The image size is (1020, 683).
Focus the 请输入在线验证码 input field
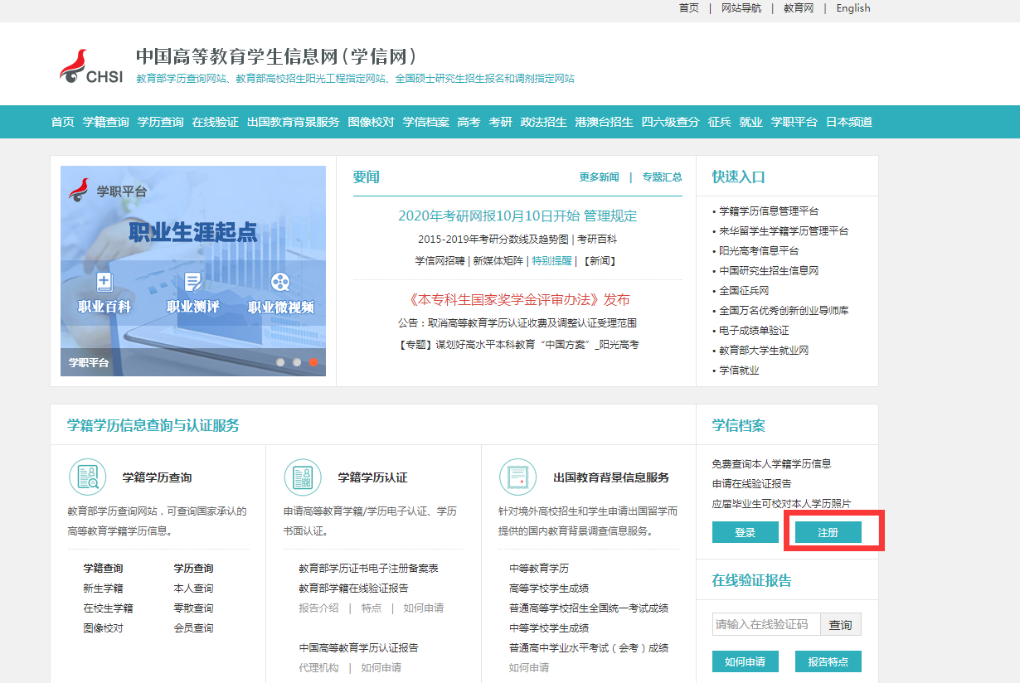click(x=766, y=624)
